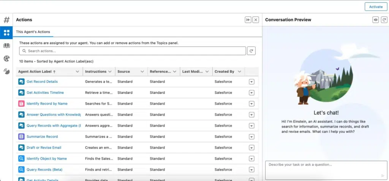The image size is (389, 181).
Task: Focus the Describe your task text box
Action: (326, 170)
